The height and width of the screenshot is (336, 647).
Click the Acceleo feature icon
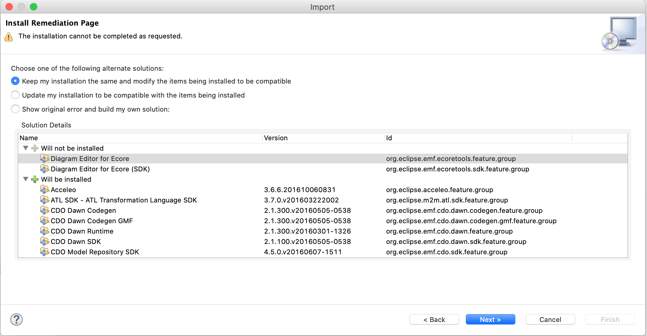pos(45,190)
